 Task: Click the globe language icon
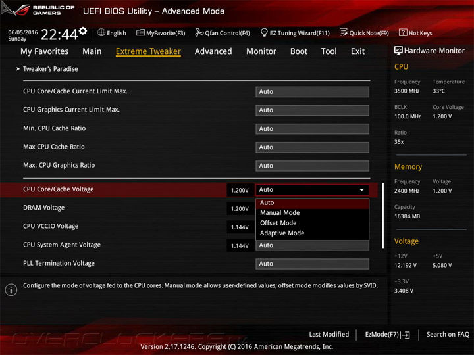(101, 32)
